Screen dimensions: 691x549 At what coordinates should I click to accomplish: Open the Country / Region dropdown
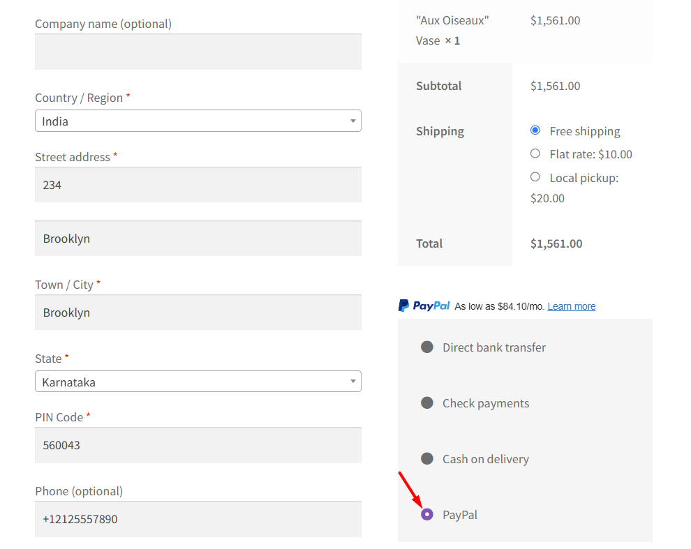point(198,120)
